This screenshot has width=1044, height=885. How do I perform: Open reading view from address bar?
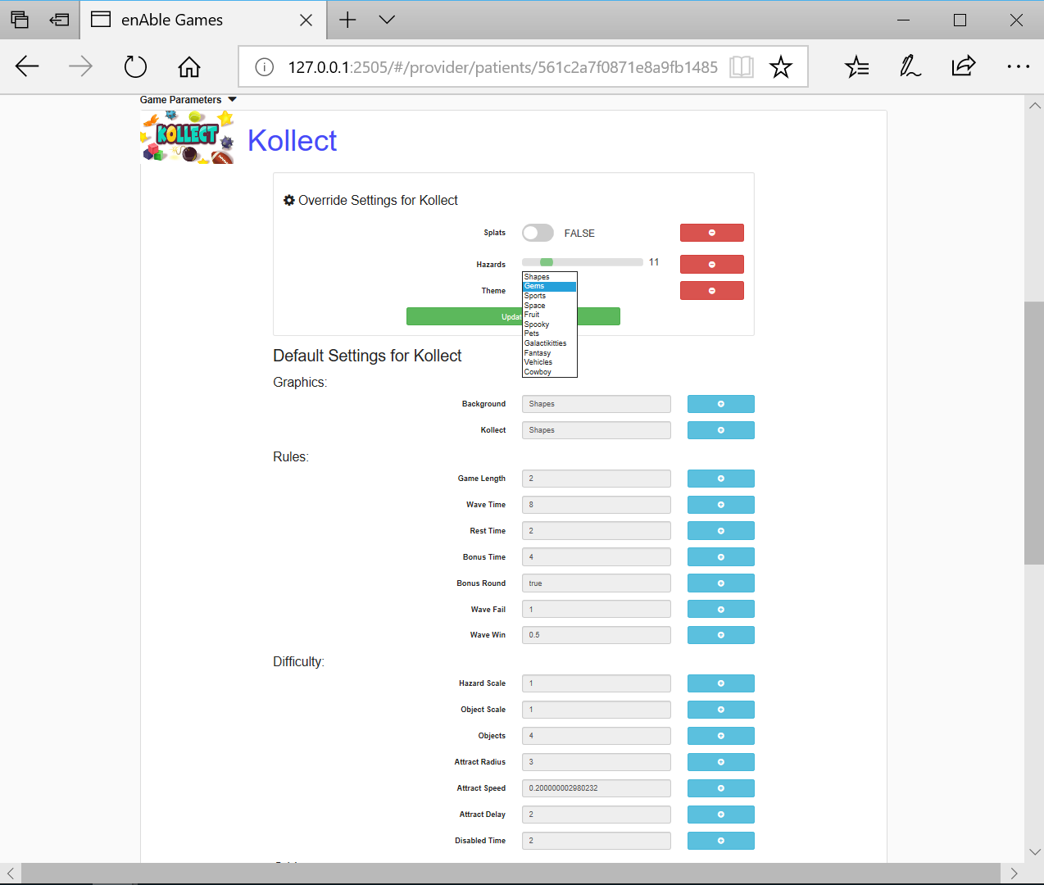coord(742,67)
